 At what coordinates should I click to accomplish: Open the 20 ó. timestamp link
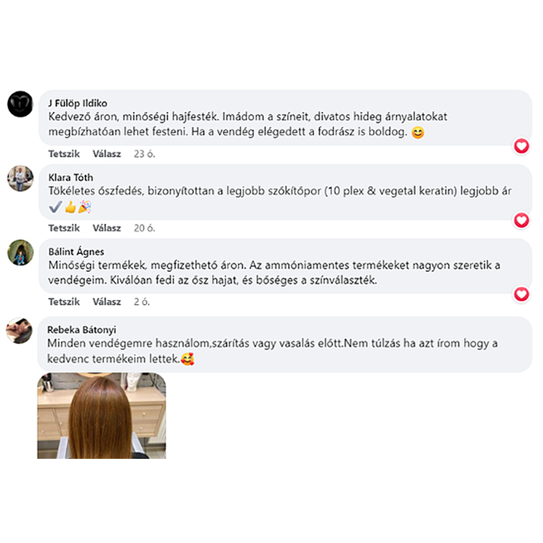(x=144, y=228)
